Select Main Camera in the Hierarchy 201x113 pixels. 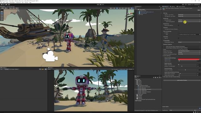(x=143, y=11)
